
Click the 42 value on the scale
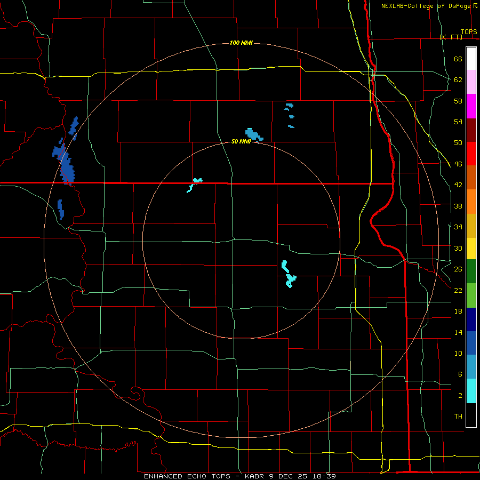pos(458,185)
